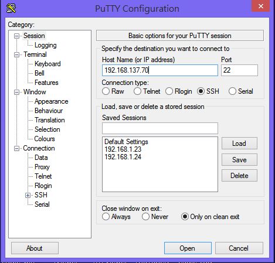Image resolution: width=275 pixels, height=263 pixels.
Task: Open the Serial category in tree
Action: click(42, 204)
